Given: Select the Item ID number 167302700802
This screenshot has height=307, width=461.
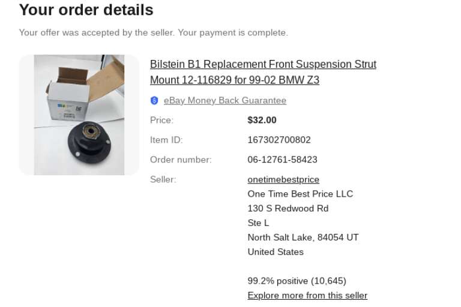Looking at the screenshot, I should pos(279,140).
